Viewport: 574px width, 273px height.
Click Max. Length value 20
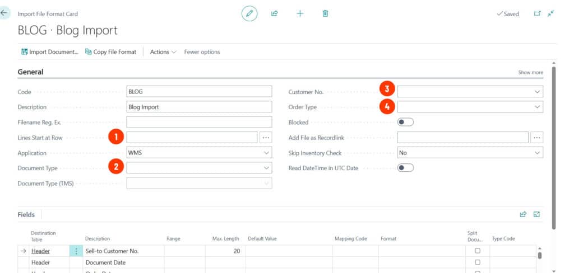point(225,251)
